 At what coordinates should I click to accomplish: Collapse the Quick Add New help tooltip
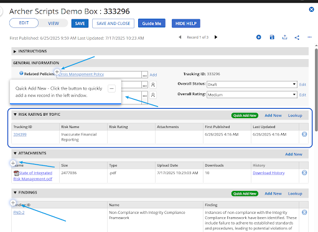click(111, 89)
